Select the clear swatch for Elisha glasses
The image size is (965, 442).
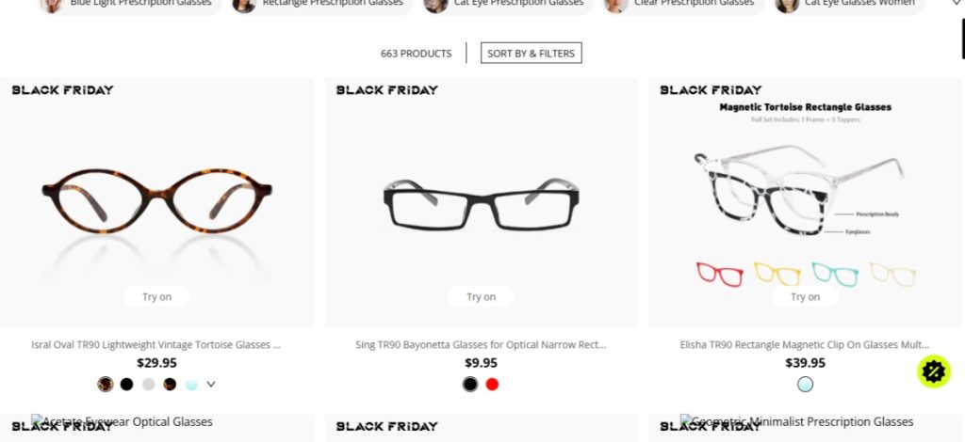(805, 384)
